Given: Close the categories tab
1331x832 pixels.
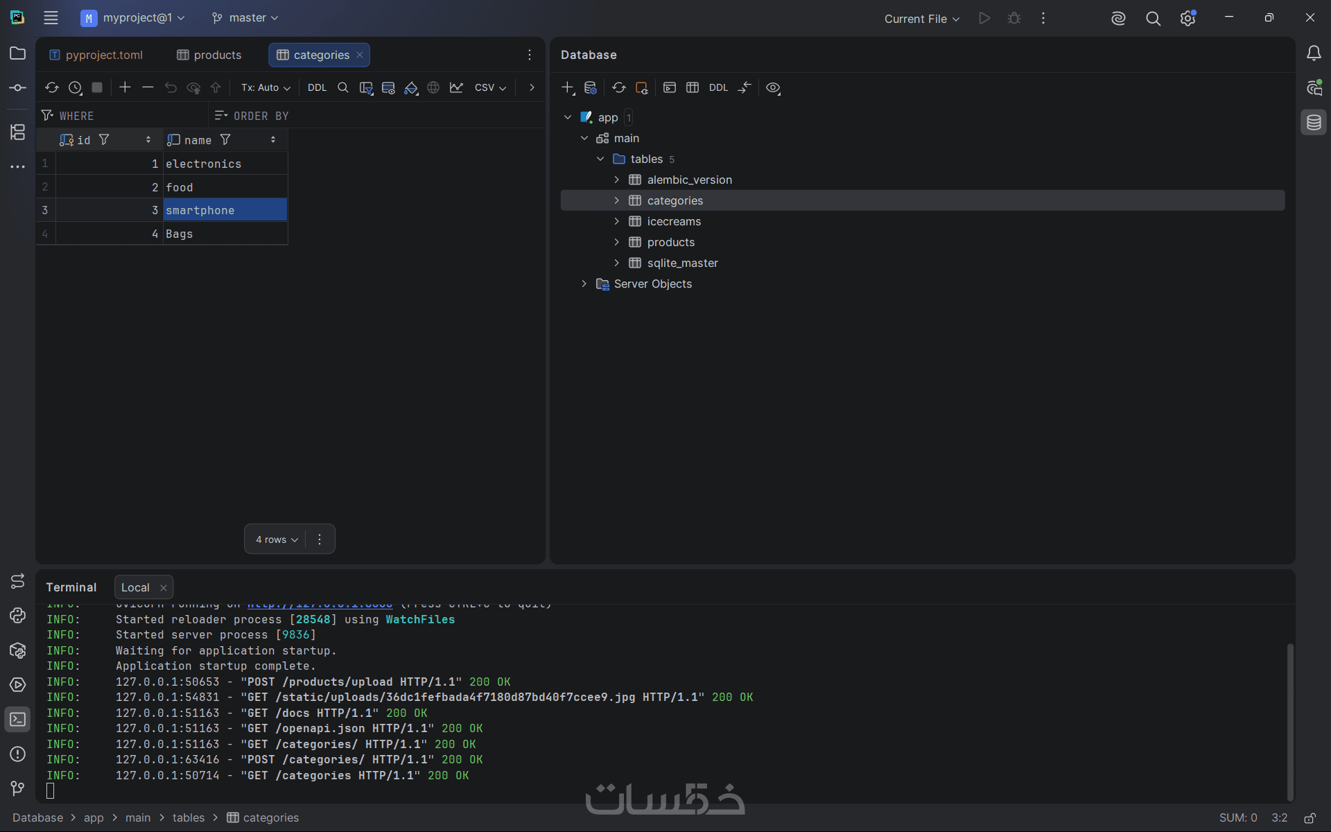Looking at the screenshot, I should (x=360, y=55).
